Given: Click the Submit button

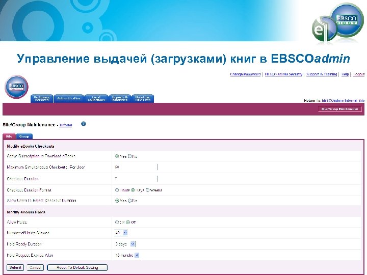Looking at the screenshot, I should (x=15, y=267).
